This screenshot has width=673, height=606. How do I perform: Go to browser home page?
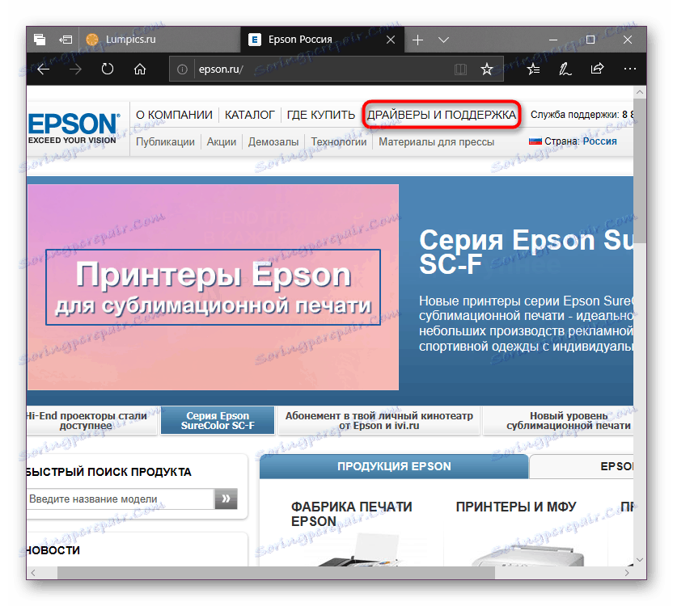point(139,69)
